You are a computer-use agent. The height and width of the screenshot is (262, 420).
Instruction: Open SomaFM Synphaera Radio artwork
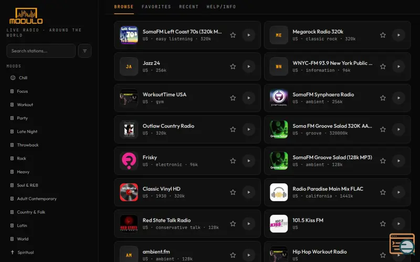[279, 98]
